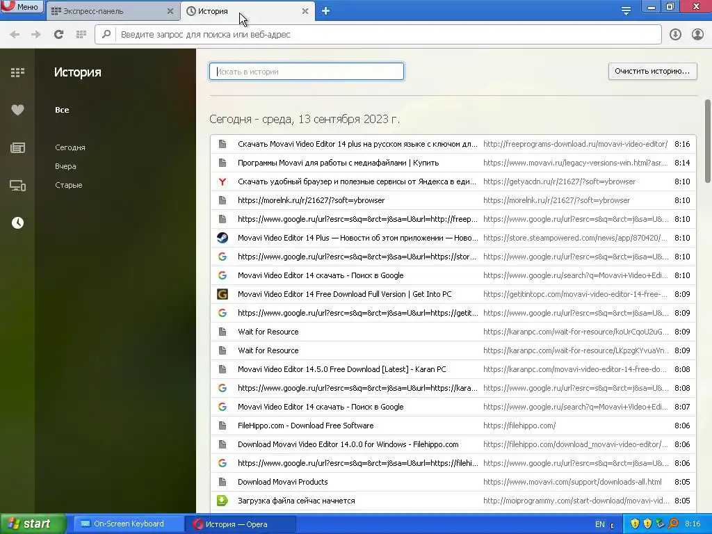Image resolution: width=712 pixels, height=534 pixels.
Task: Open the Karan PC 14.5.0 Free Download entry
Action: click(342, 369)
